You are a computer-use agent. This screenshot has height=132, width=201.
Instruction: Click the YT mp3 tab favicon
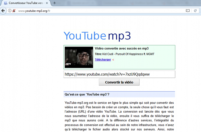(5, 3)
